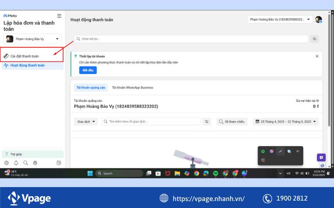Click the volume icon in the system tray
This screenshot has height=208, width=334.
coord(302,173)
